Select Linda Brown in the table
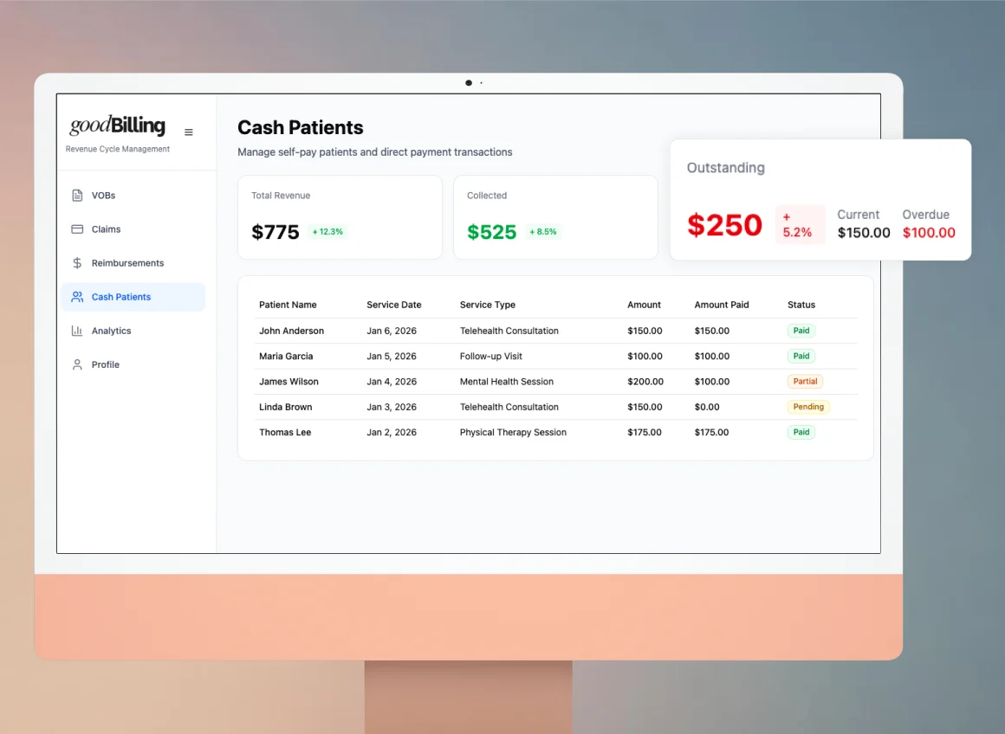 [555, 407]
